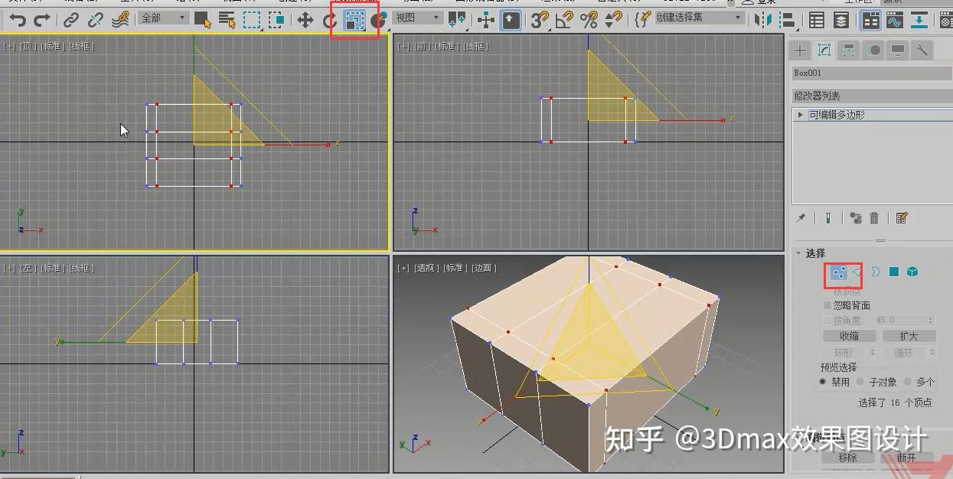Image resolution: width=953 pixels, height=479 pixels.
Task: Toggle the Percent Snap button
Action: tap(589, 19)
